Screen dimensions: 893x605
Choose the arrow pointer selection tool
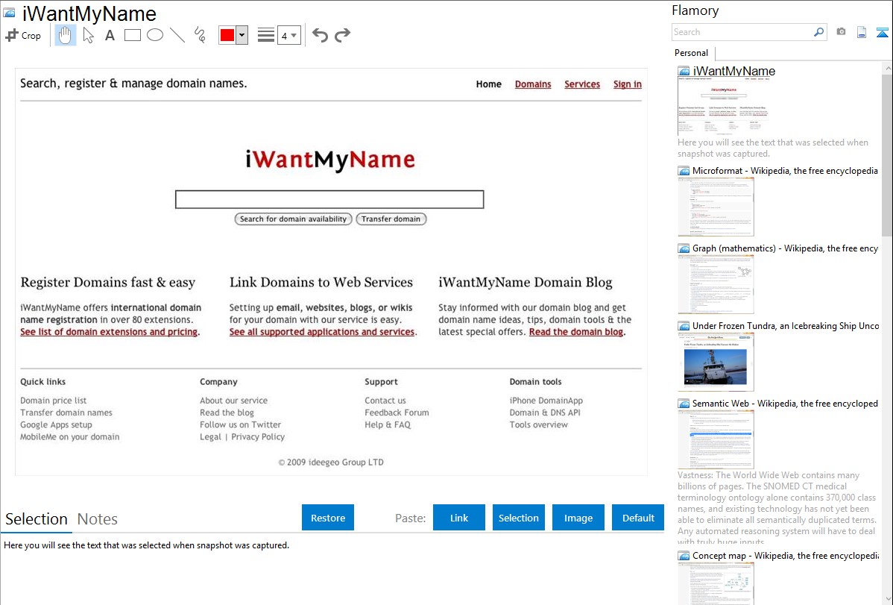pyautogui.click(x=88, y=35)
